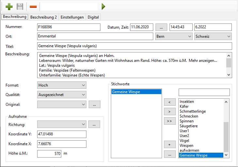Image resolution: width=238 pixels, height=167 pixels.
Task: Click the green plus add-record icon
Action: (x=9, y=7)
